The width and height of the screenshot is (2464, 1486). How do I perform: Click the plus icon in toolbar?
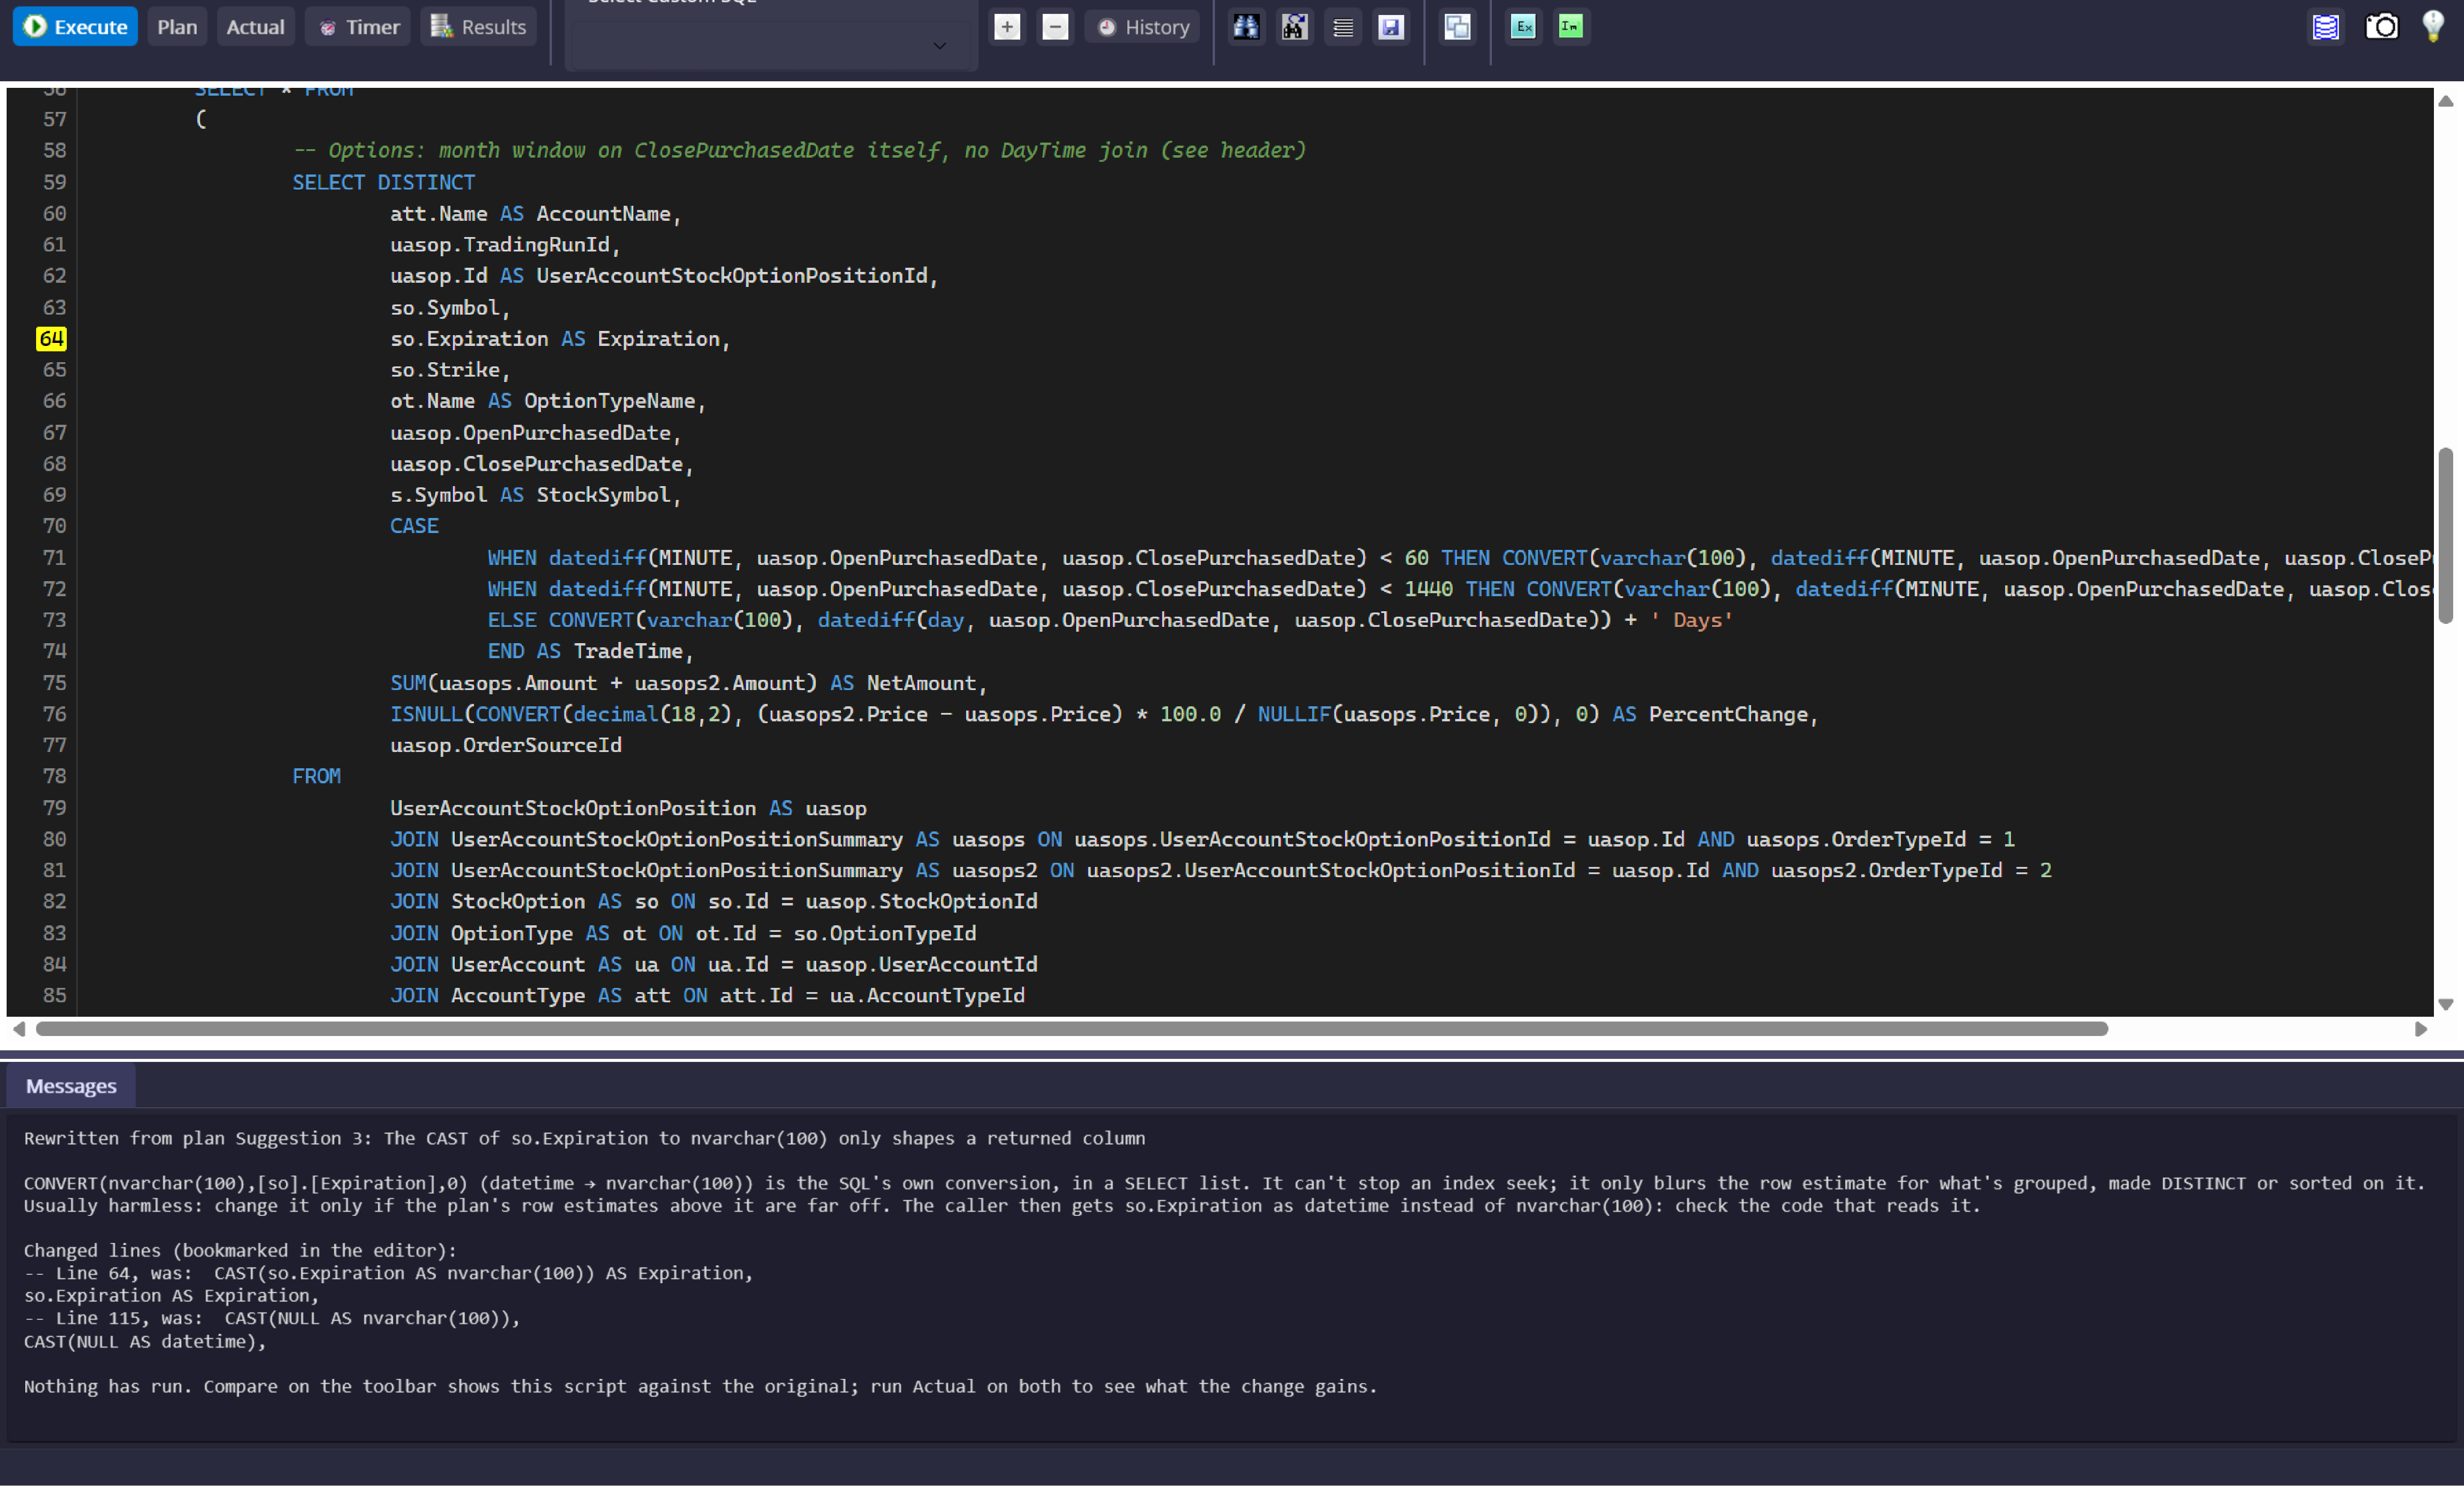tap(1007, 27)
